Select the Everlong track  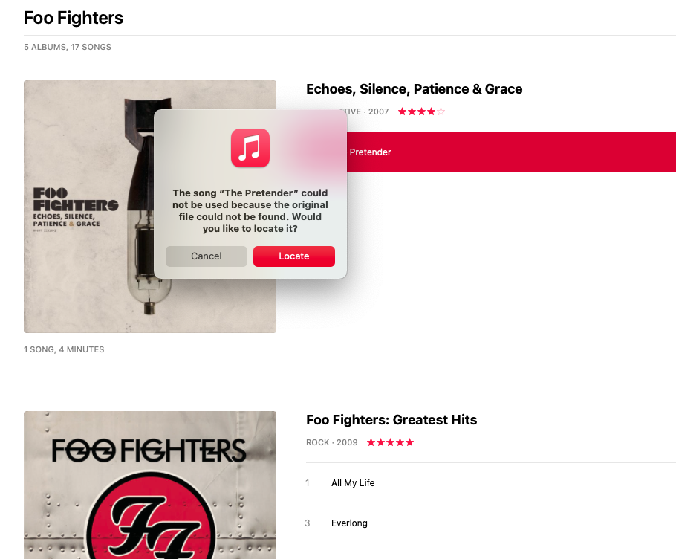490,523
